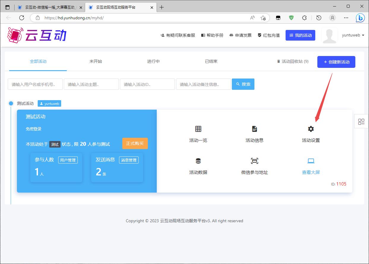Open browser settings and more menu
Screen dimensions: 369x264
tap(346, 18)
